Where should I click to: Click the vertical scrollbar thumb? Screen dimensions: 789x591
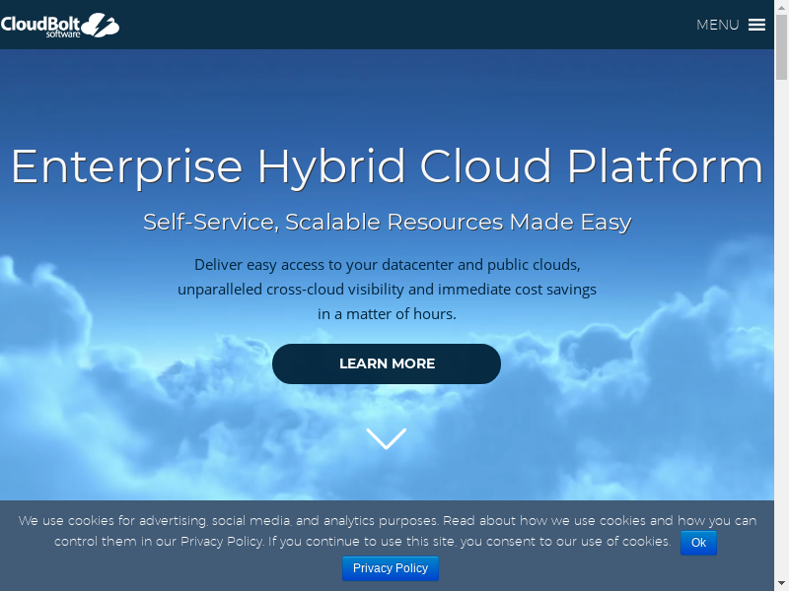(781, 47)
